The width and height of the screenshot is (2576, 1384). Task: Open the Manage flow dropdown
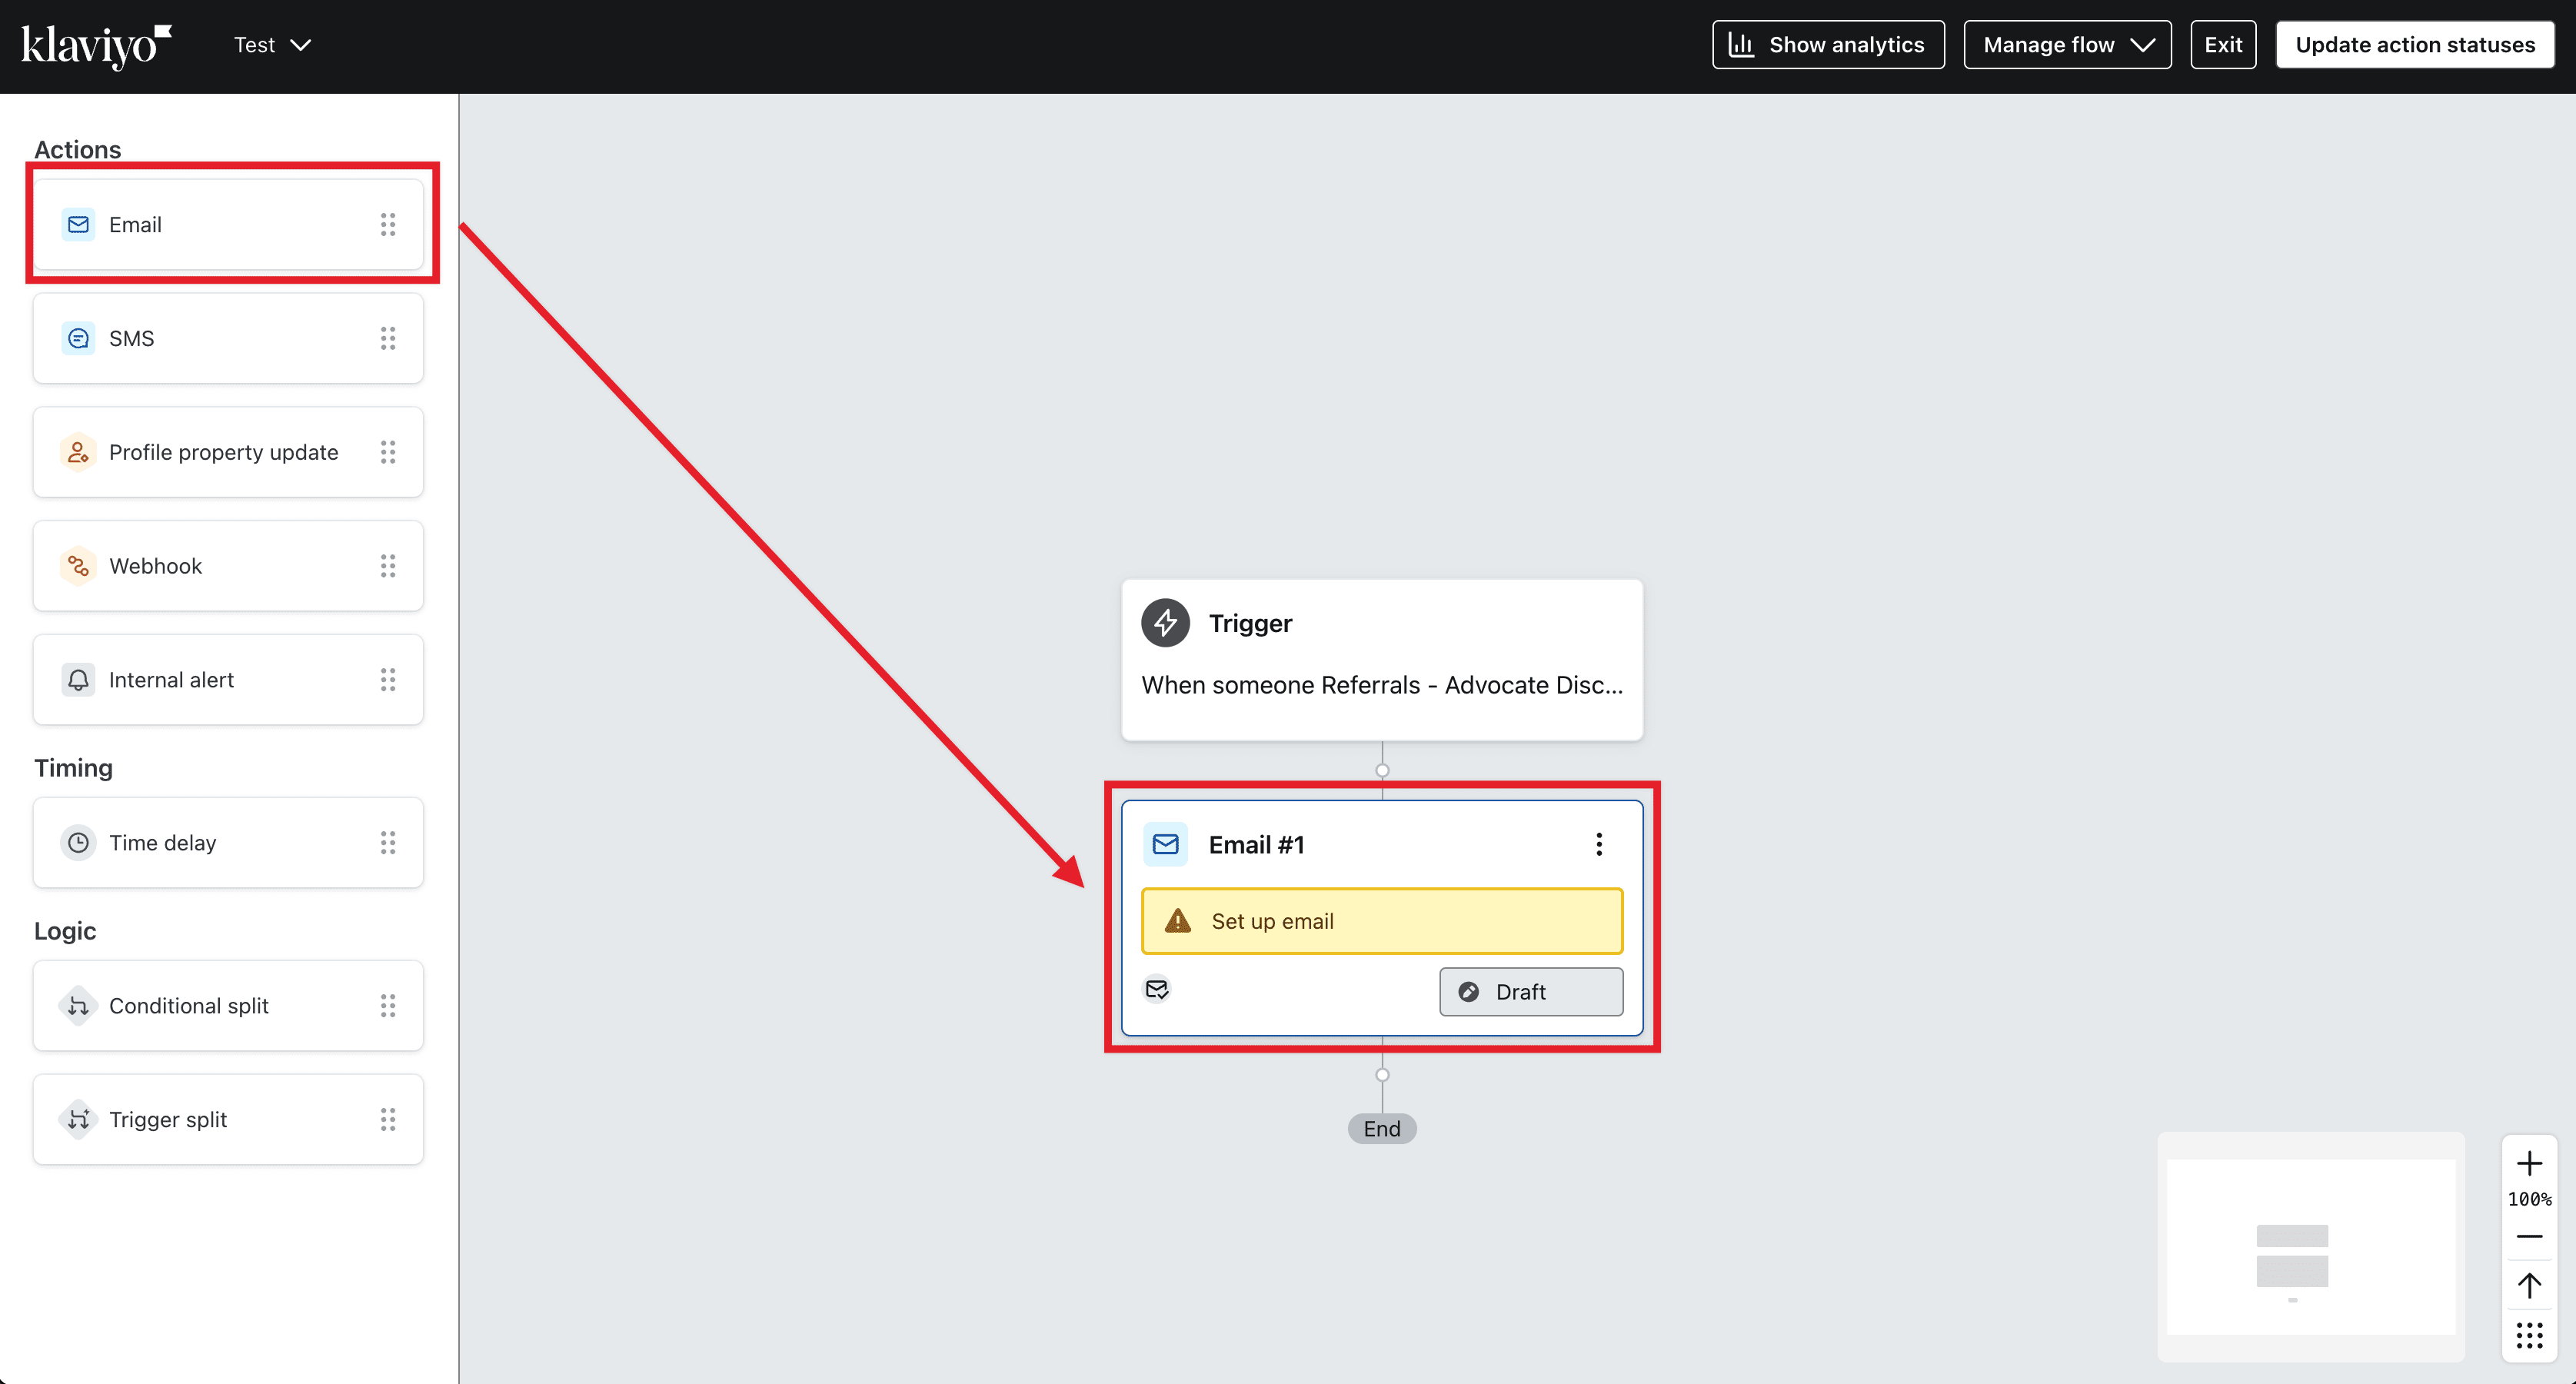pyautogui.click(x=2066, y=45)
